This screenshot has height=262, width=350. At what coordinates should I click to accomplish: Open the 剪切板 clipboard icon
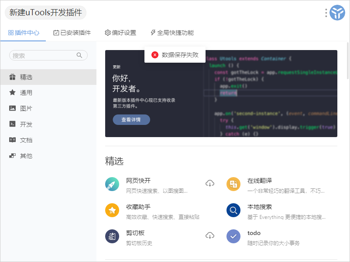(x=112, y=236)
